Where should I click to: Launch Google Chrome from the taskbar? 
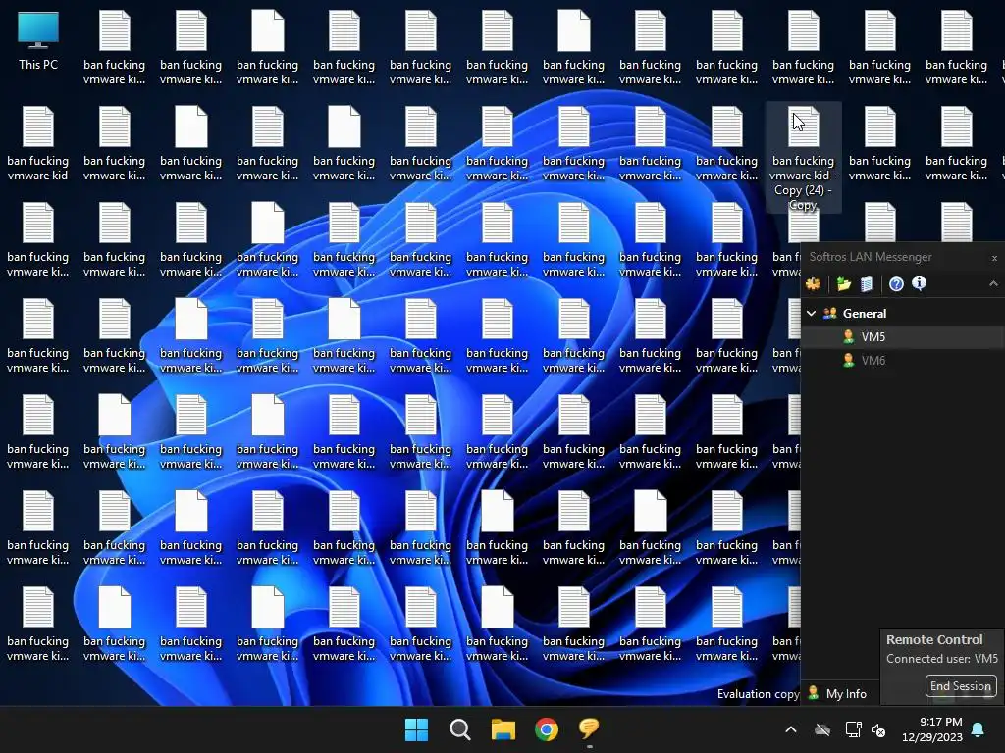(x=547, y=729)
